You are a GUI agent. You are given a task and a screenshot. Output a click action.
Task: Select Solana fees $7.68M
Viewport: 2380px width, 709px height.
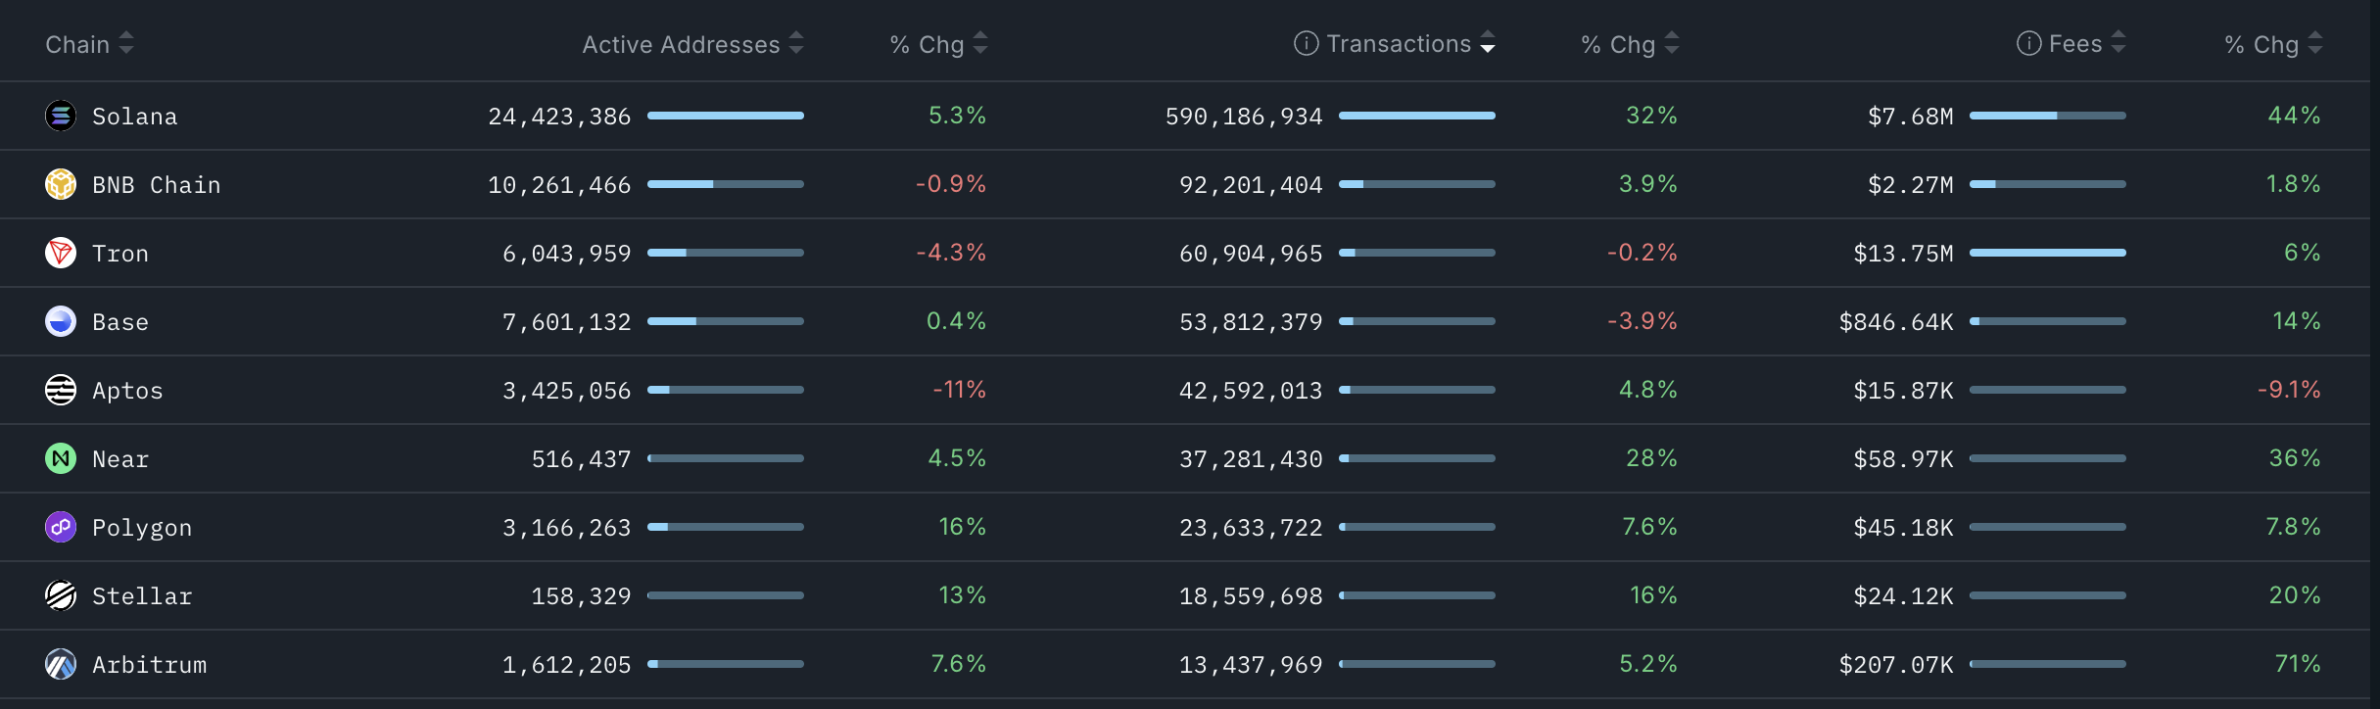[1911, 117]
